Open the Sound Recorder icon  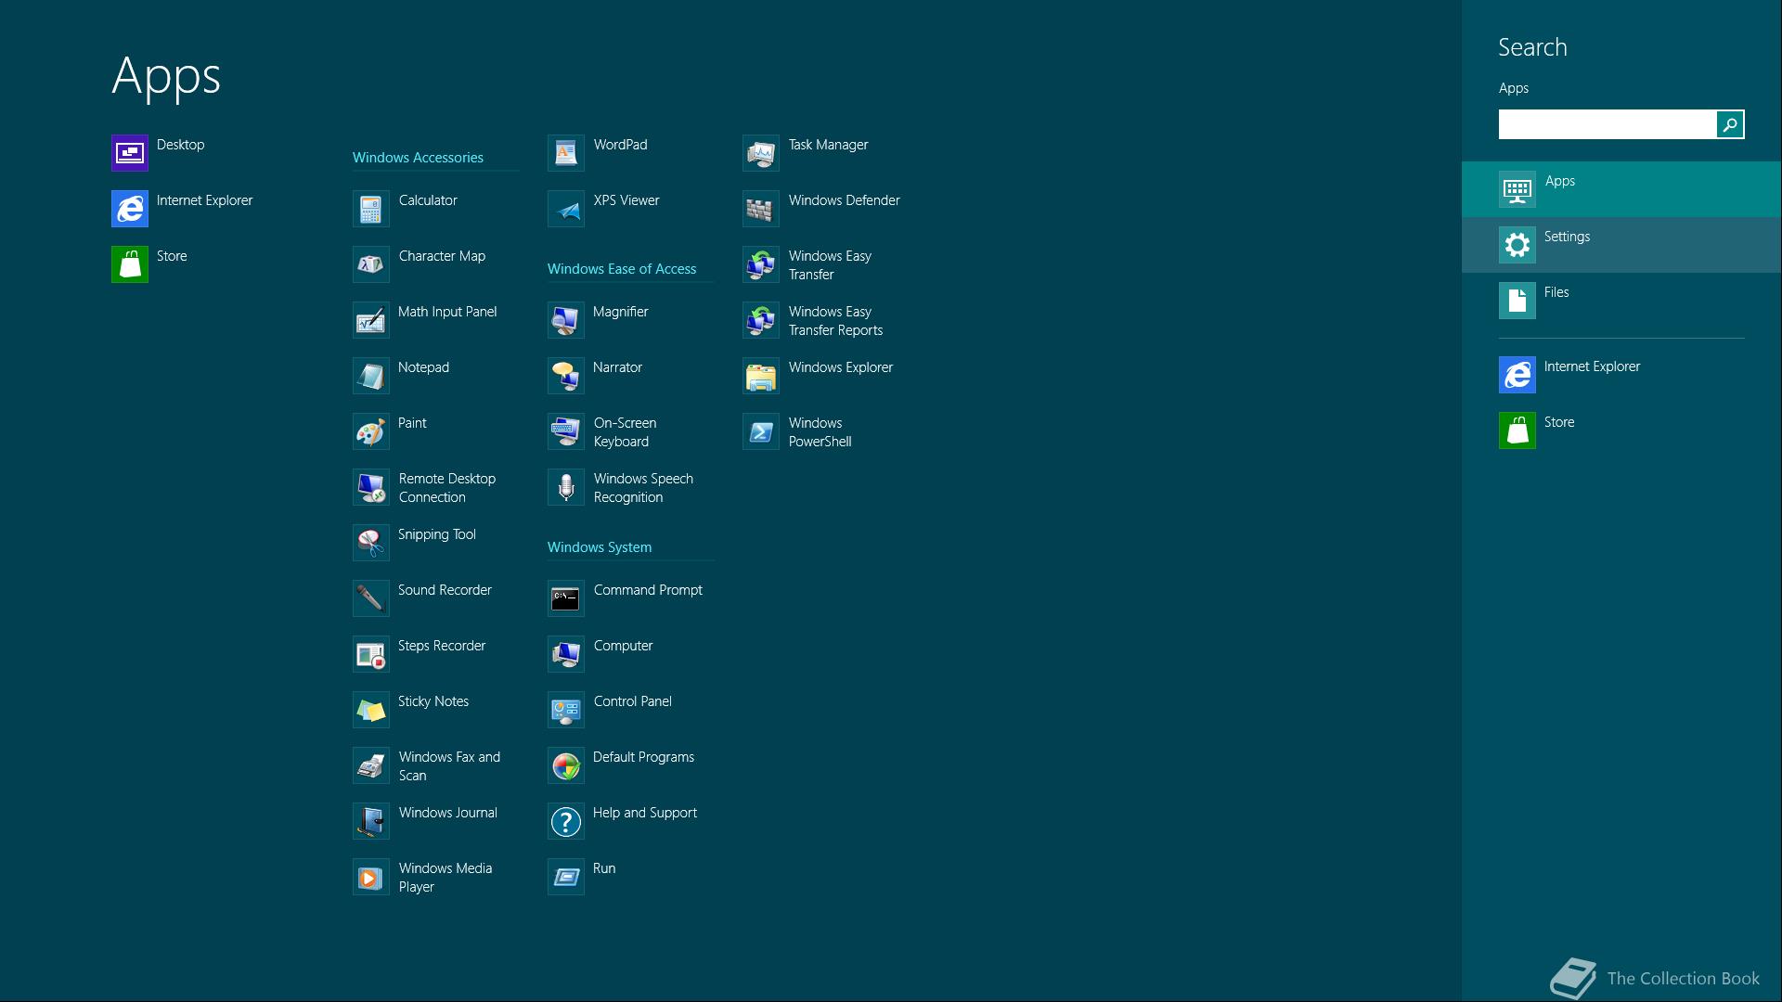tap(371, 598)
